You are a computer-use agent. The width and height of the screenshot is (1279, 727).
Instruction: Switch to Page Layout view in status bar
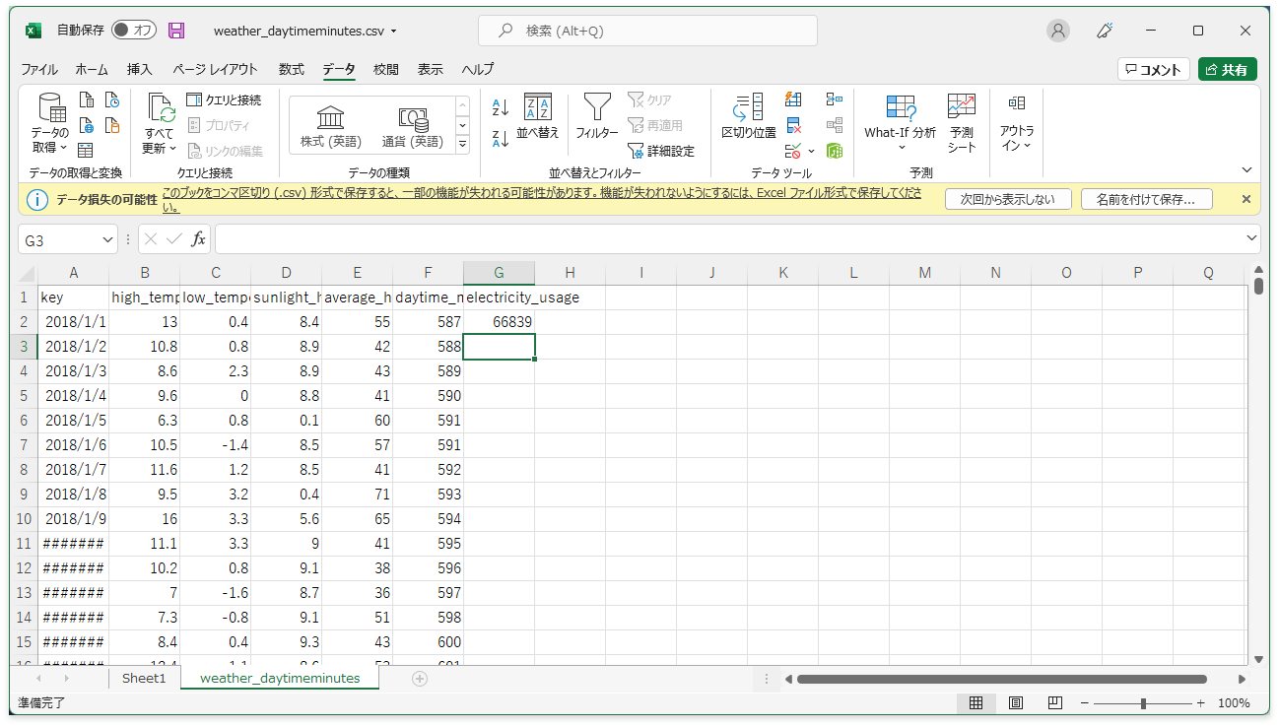pos(1016,703)
